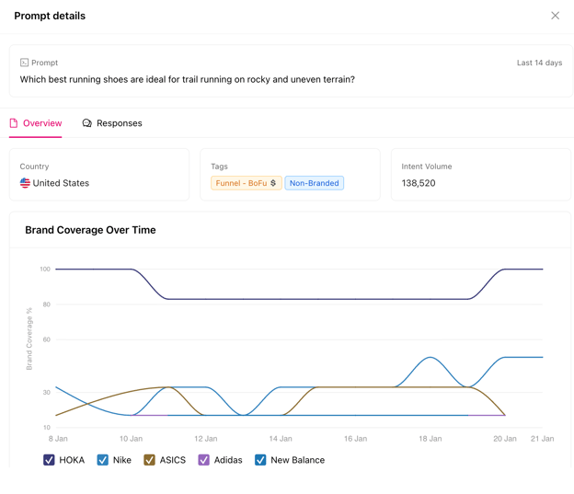
Task: Click the Last 14 days label
Action: coord(539,63)
